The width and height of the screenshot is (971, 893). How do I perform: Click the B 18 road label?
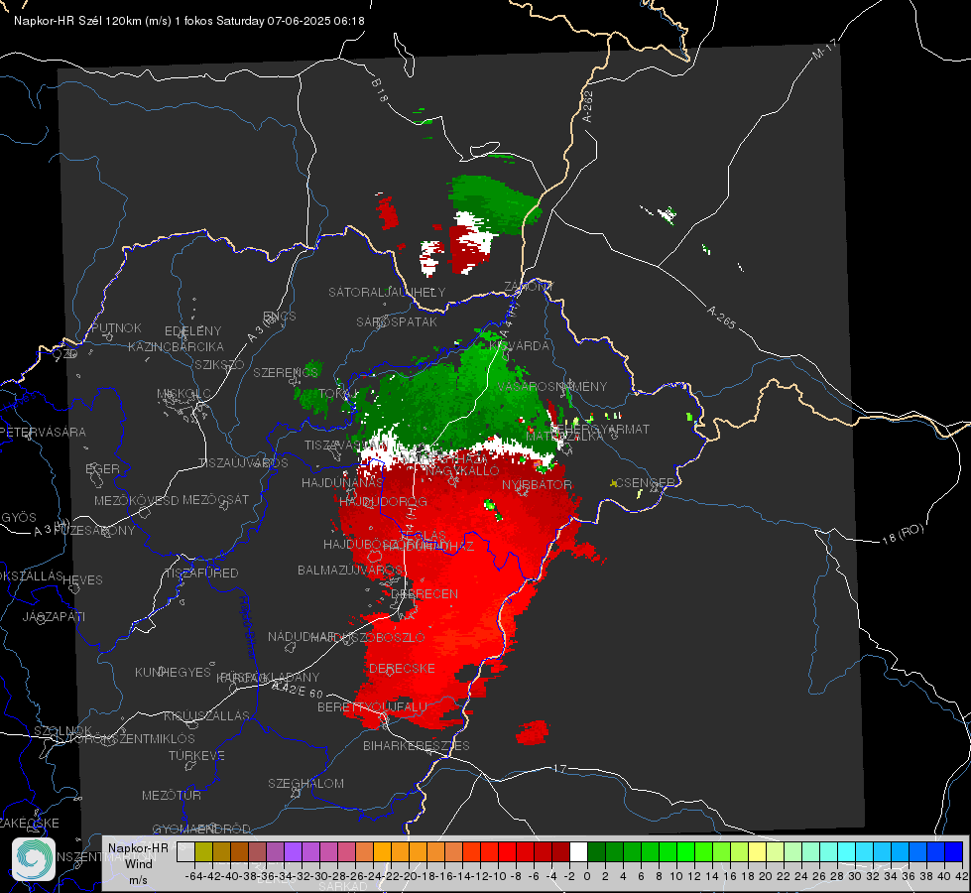[x=380, y=90]
